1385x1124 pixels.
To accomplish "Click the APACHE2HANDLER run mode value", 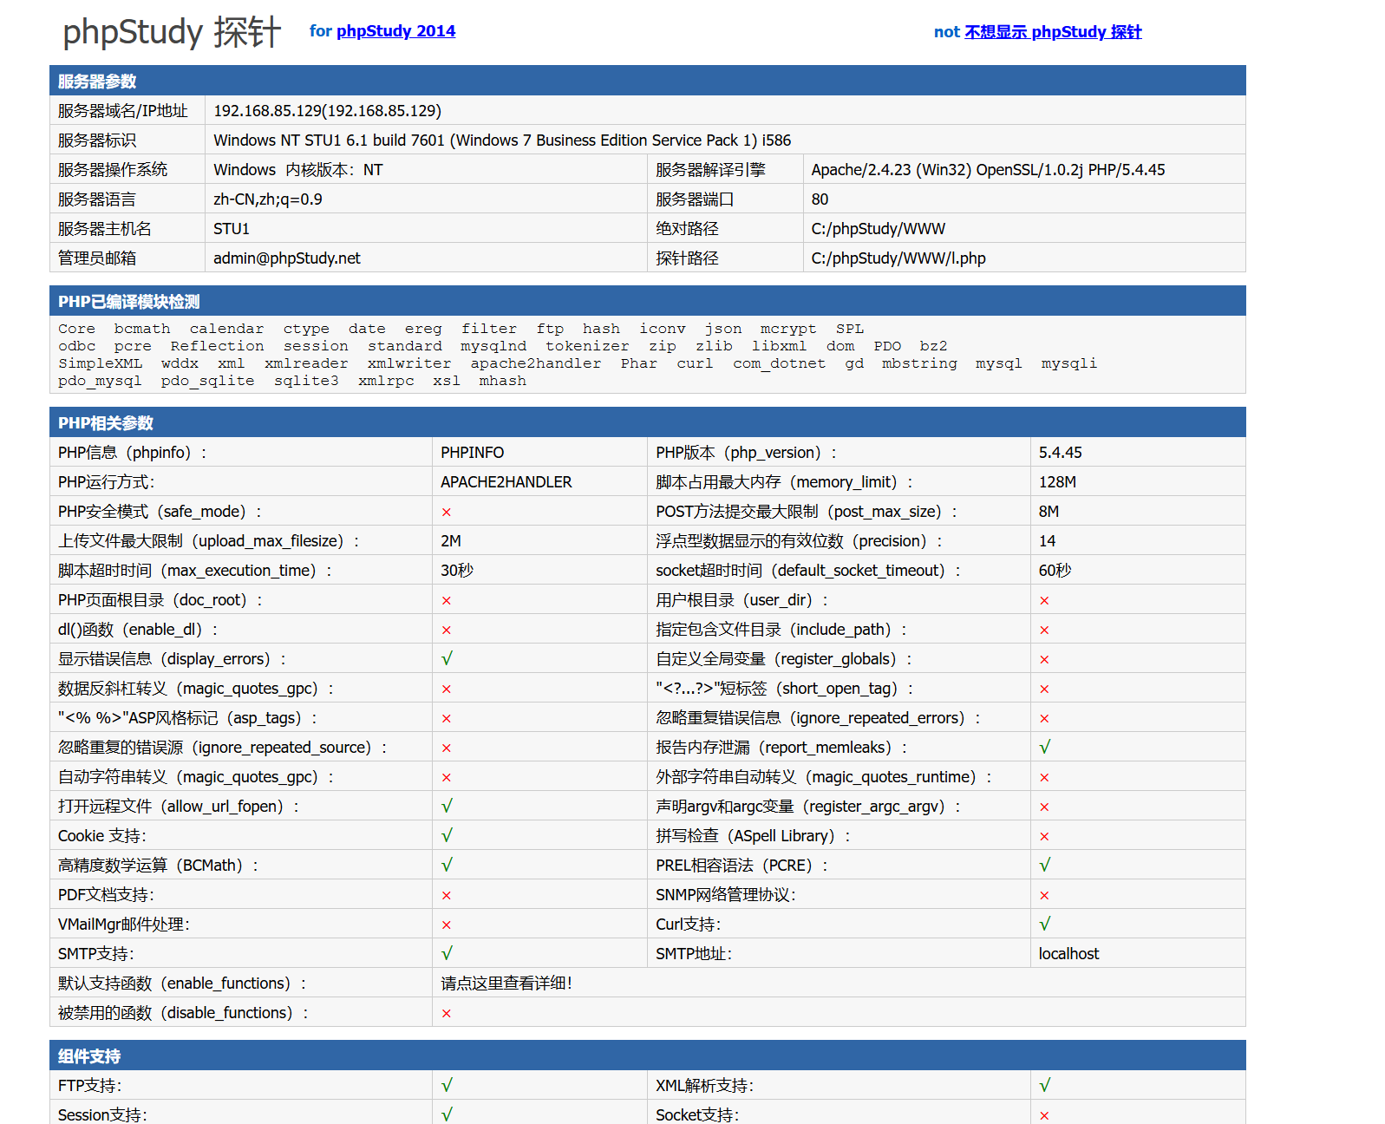I will 506,482.
